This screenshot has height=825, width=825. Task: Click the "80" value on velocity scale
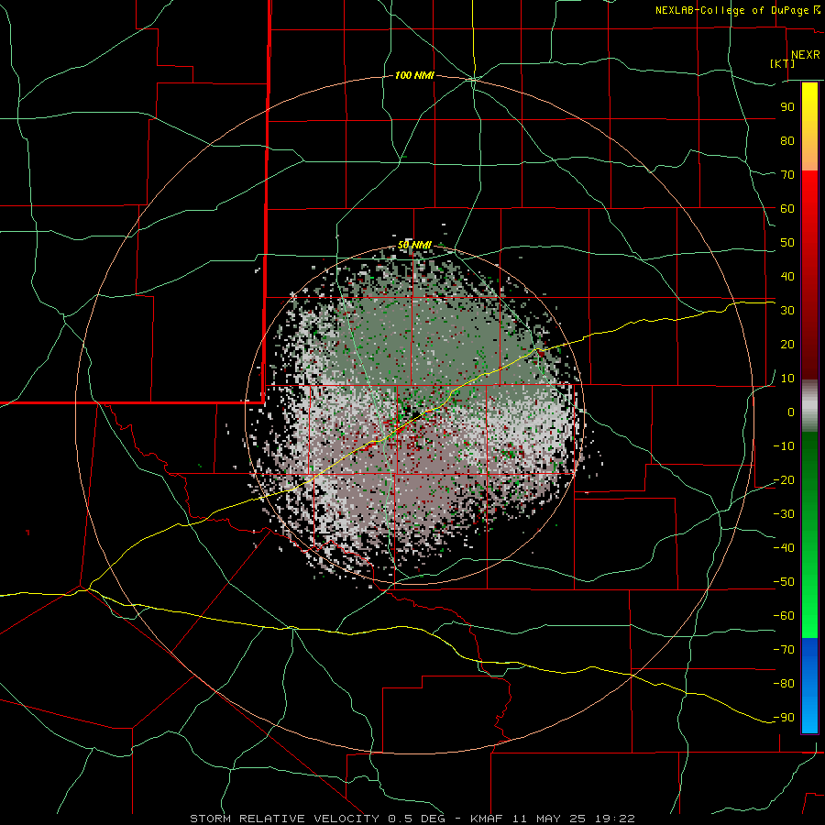787,140
